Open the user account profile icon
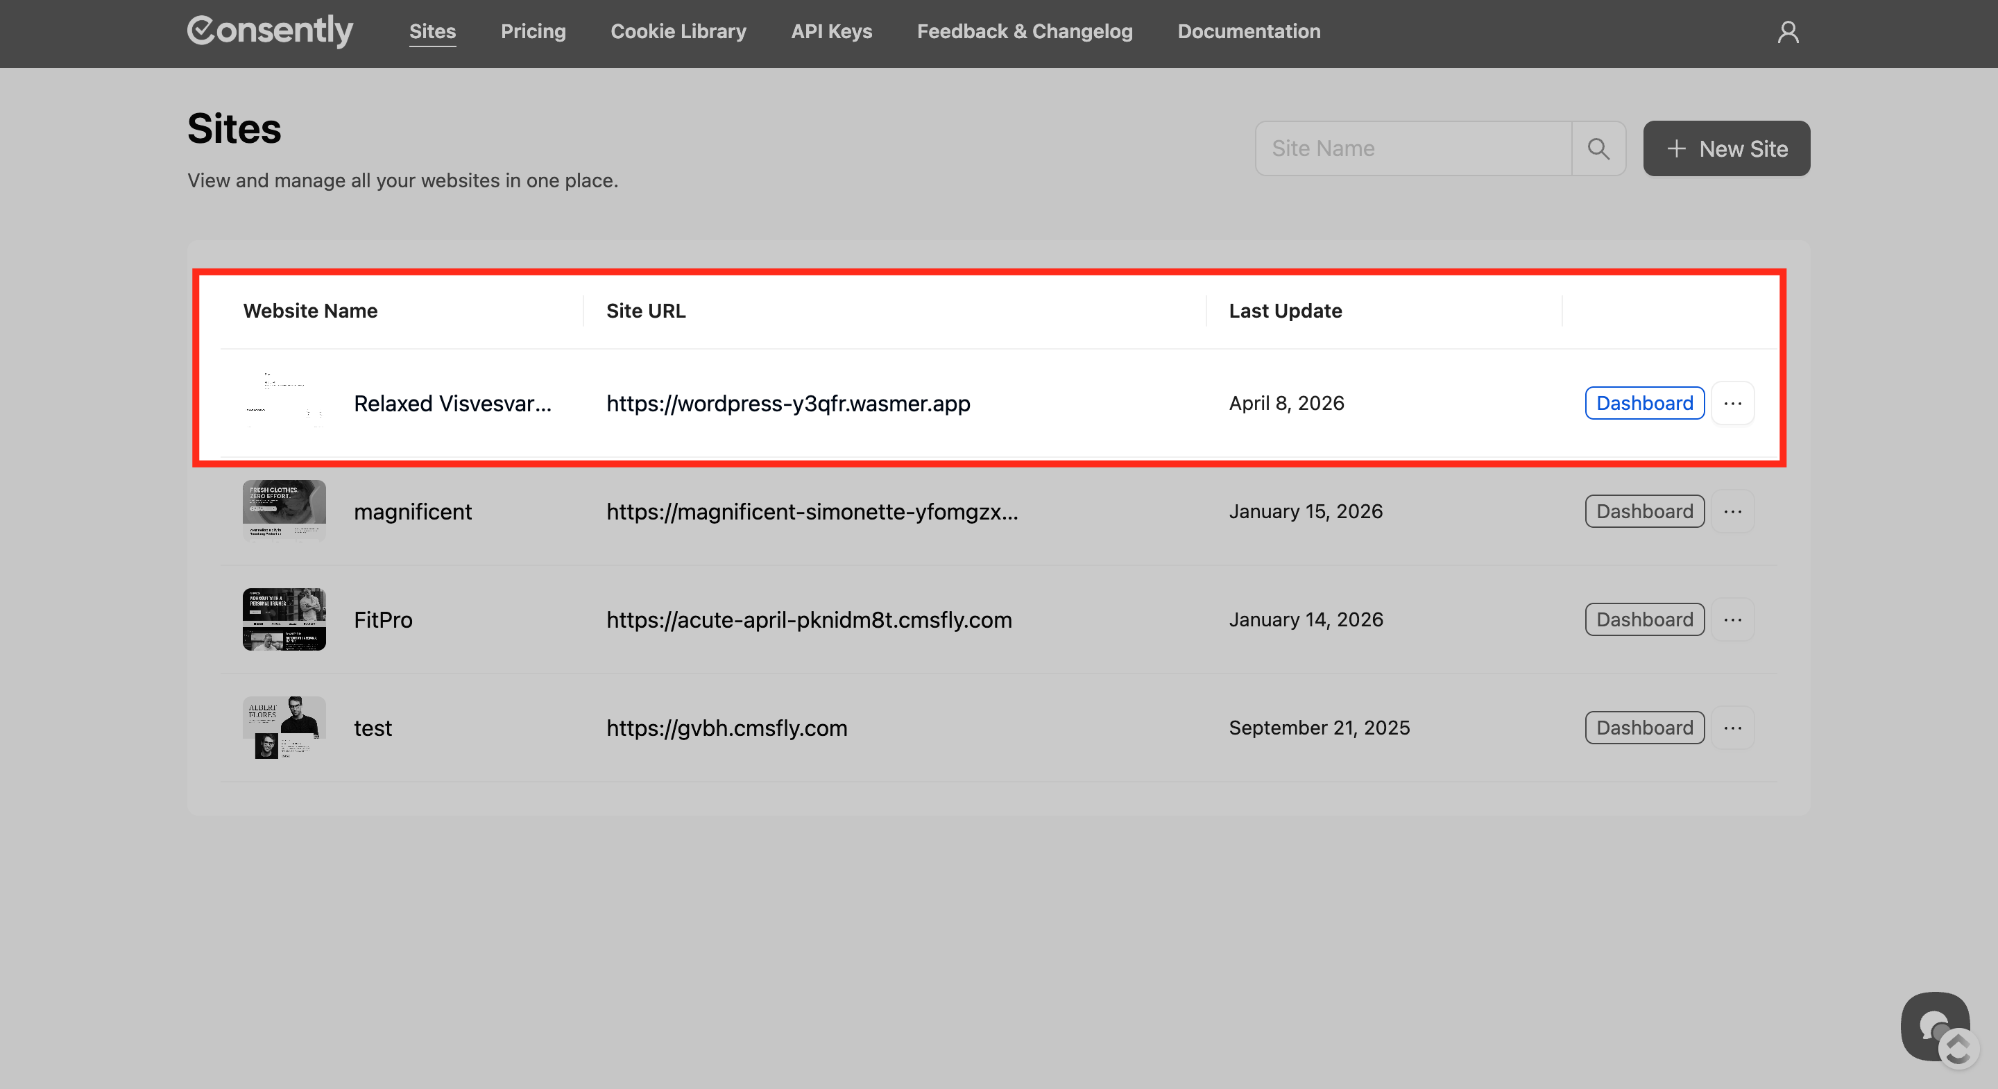This screenshot has height=1089, width=1998. click(1788, 32)
